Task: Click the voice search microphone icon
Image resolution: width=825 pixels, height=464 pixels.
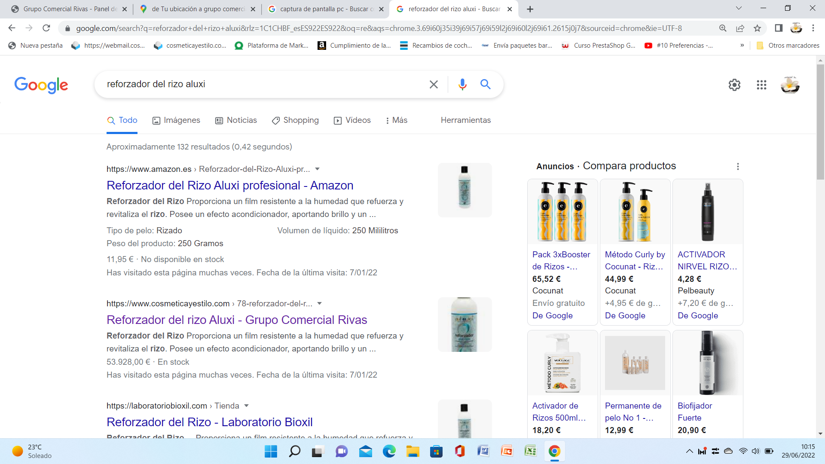Action: 462,84
